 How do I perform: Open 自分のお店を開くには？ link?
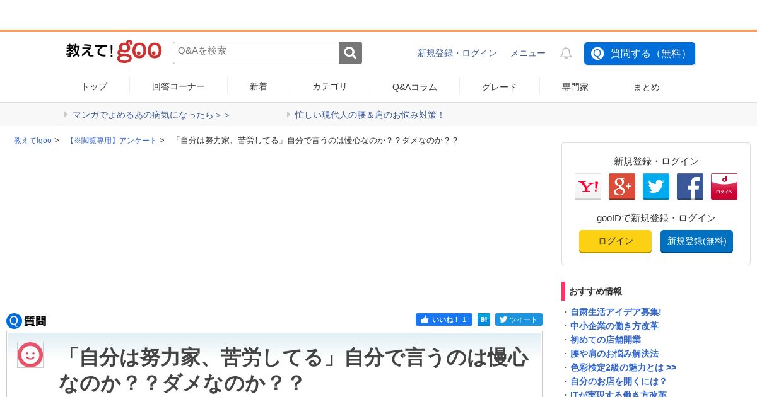point(619,381)
